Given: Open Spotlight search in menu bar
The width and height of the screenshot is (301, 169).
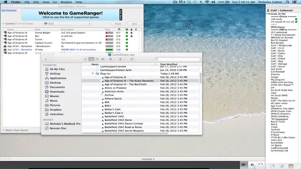Looking at the screenshot, I should [287, 2].
